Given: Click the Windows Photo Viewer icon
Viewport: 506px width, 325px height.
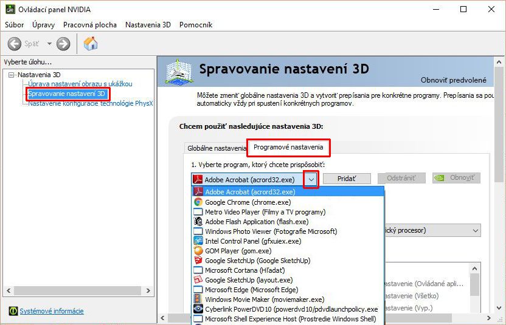Looking at the screenshot, I should point(198,231).
